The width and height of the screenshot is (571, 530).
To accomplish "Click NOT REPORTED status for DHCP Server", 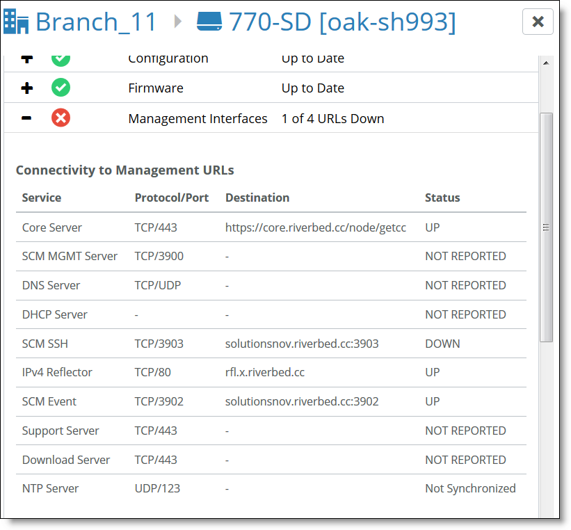I will [465, 314].
